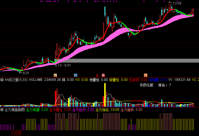Select the red 主力建仓: 0.00 label
The height and width of the screenshot is (136, 199).
tap(60, 110)
